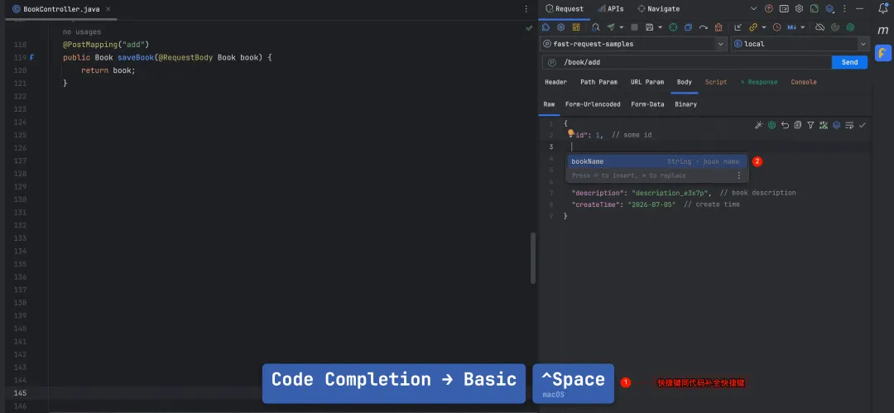Open the Header tab
Screen dimensions: 894x413
tap(556, 82)
